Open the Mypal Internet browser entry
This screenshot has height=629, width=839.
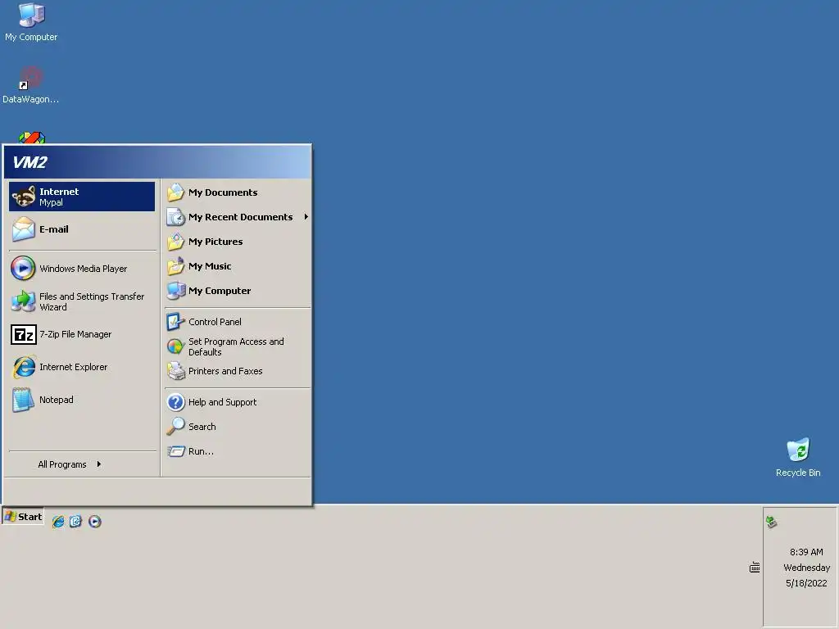point(82,197)
